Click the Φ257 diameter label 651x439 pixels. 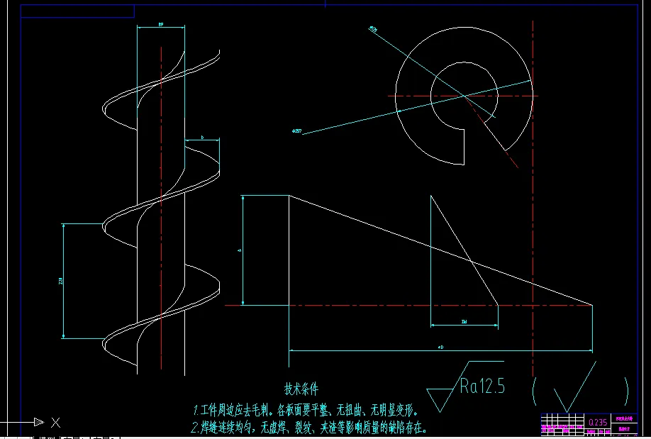tap(296, 131)
